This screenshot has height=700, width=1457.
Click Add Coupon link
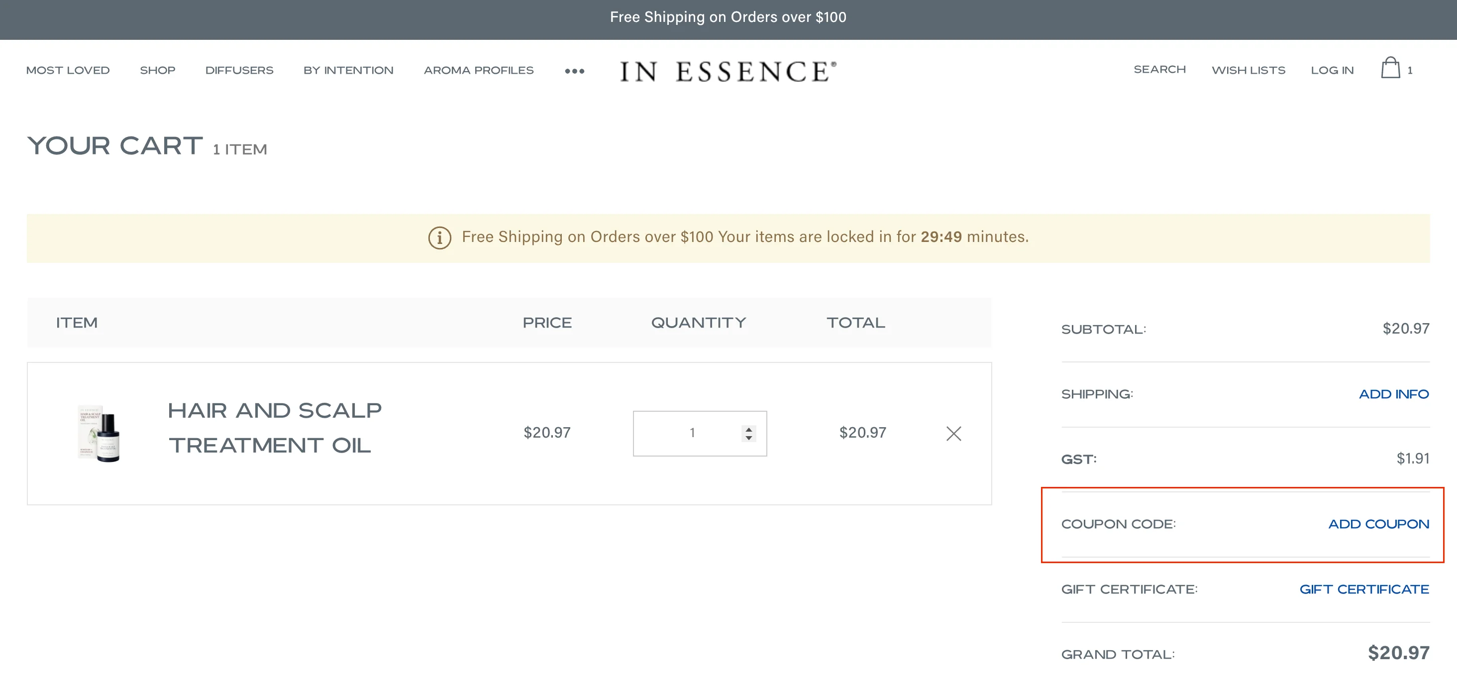[x=1378, y=524]
